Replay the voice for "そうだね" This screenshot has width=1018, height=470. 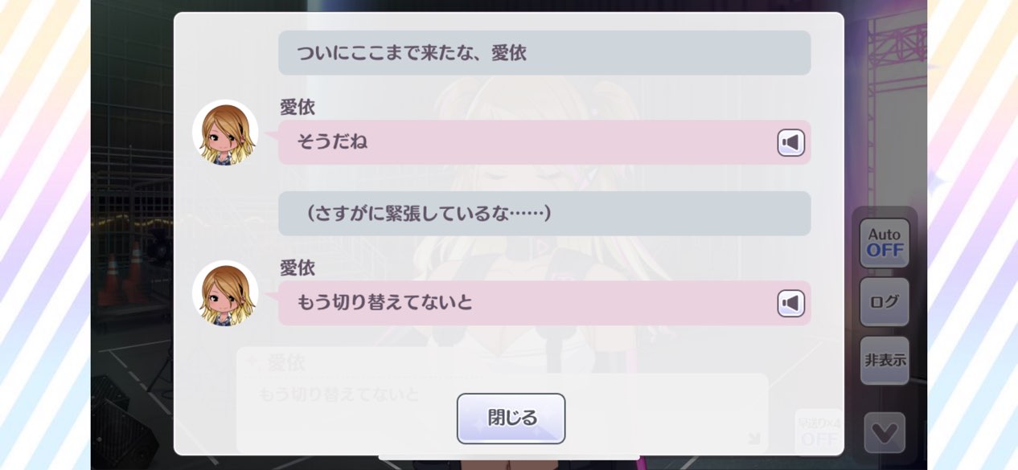point(790,143)
